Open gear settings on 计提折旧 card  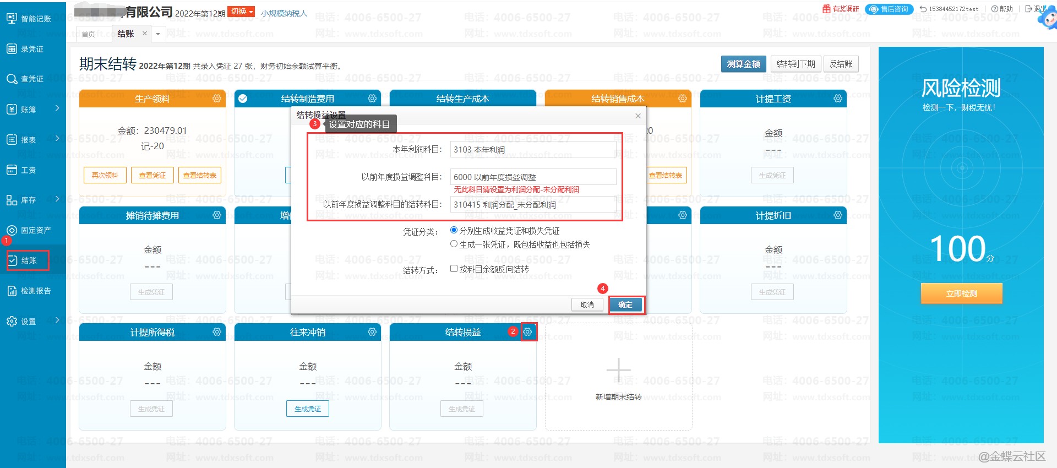tap(837, 215)
